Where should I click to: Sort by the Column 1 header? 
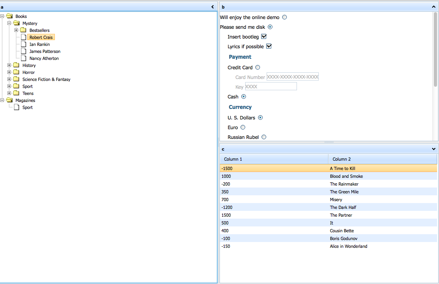coord(274,159)
